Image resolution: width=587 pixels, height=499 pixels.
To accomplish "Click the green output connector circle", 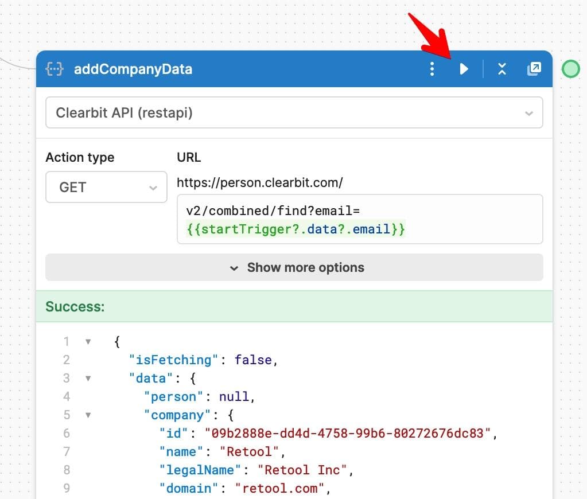I will [570, 69].
